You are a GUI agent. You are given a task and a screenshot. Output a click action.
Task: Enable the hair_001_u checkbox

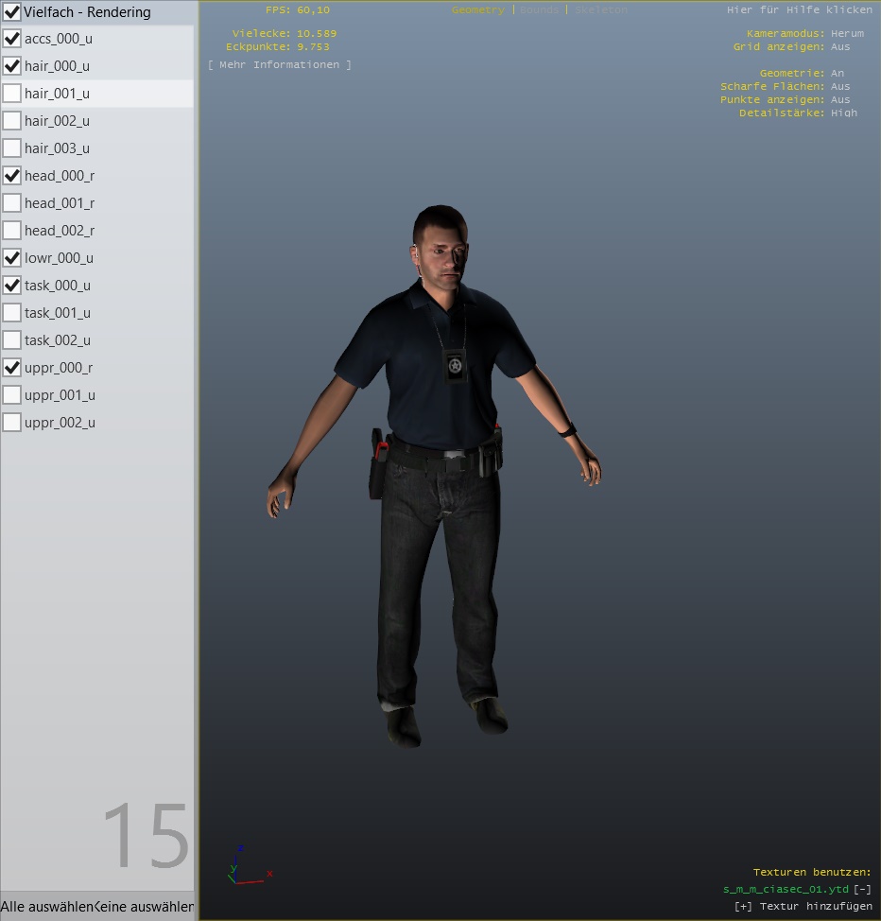tap(12, 94)
